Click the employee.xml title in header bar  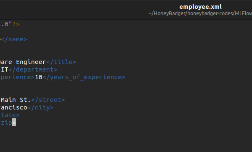point(200,7)
